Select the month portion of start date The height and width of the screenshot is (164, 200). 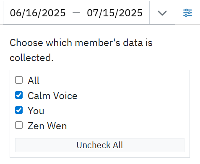click(x=14, y=13)
